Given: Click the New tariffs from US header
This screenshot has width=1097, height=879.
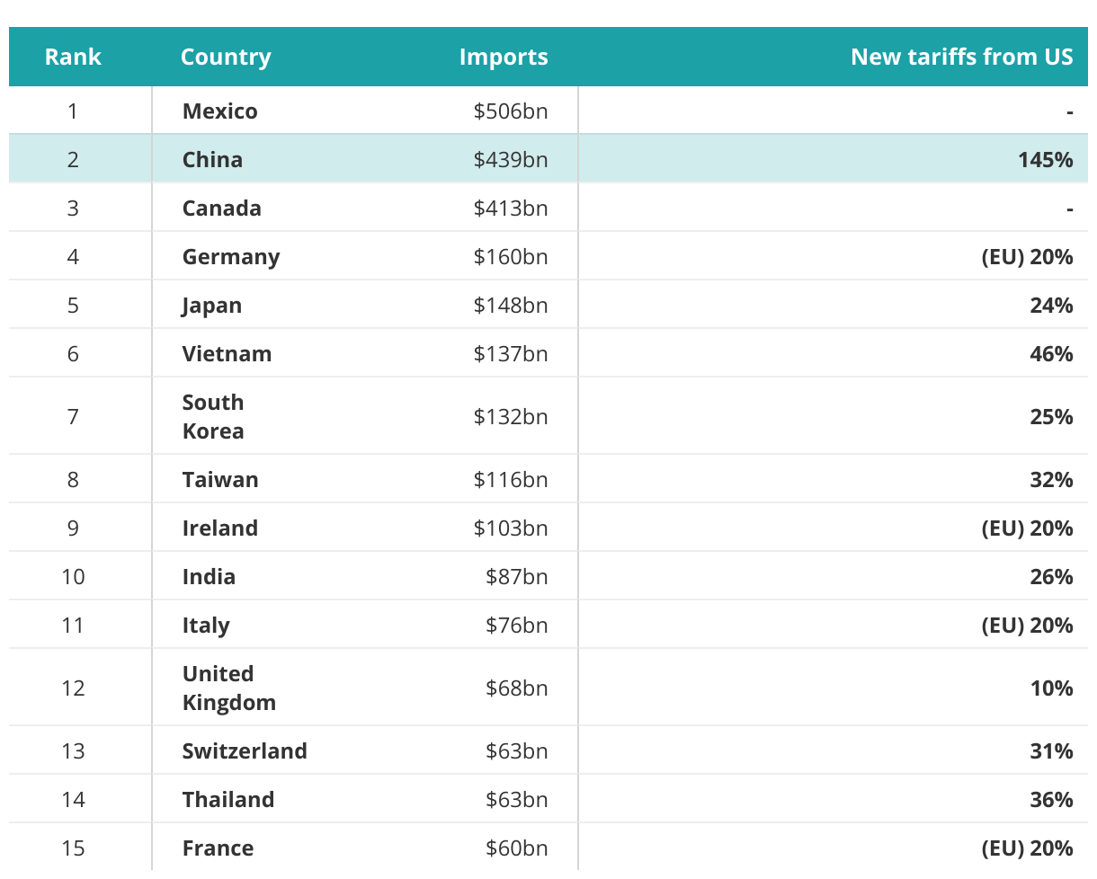Looking at the screenshot, I should click(x=961, y=58).
